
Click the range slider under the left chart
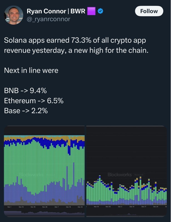(44, 213)
